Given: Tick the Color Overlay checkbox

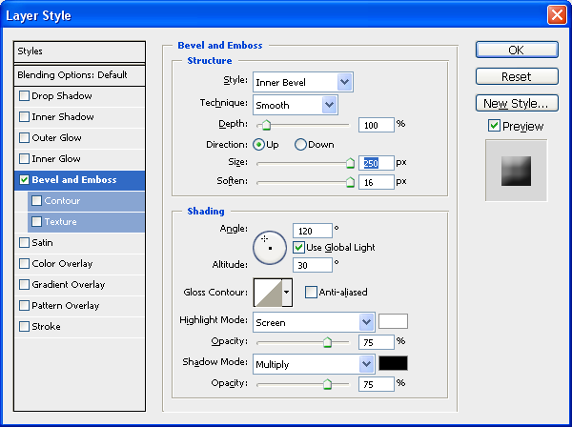Looking at the screenshot, I should [24, 264].
